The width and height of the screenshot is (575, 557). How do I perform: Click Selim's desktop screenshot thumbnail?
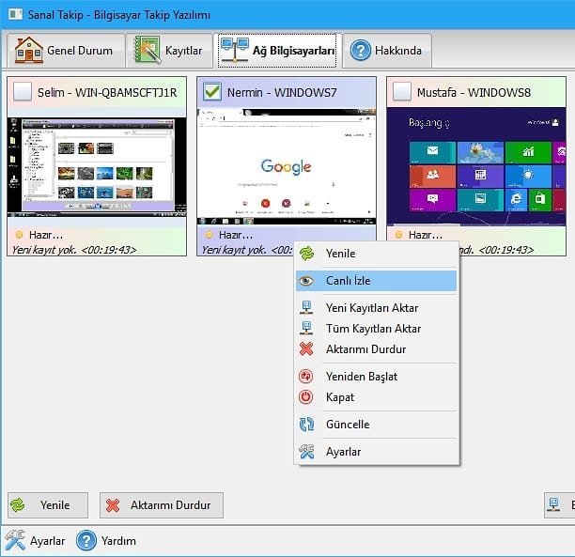pyautogui.click(x=97, y=167)
